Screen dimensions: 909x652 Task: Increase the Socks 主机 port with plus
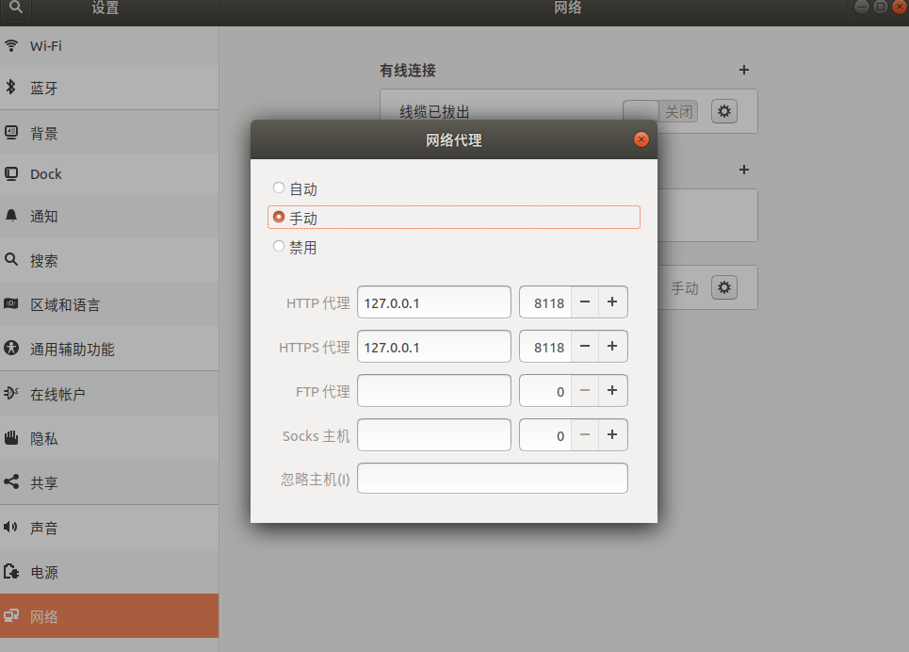coord(612,435)
